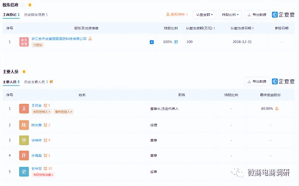Screen dimensions: 299x186
Task: Open the 持股比例 dropdown filter
Action: pos(230,15)
